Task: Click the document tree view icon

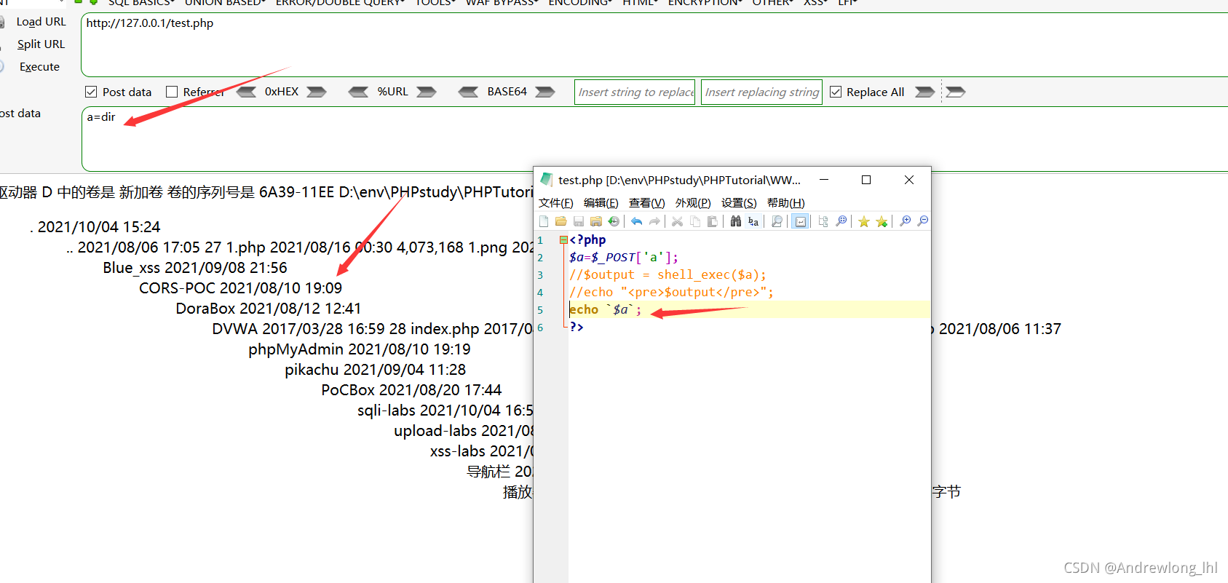Action: (x=823, y=221)
